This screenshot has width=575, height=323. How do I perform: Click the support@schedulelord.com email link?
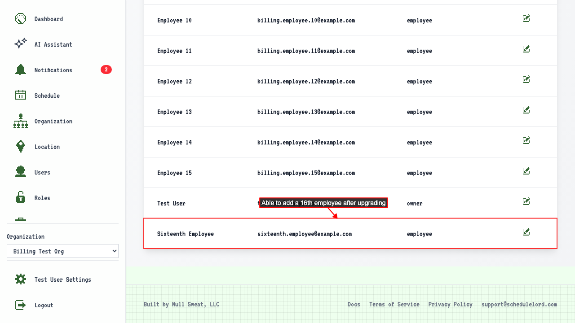coord(519,304)
